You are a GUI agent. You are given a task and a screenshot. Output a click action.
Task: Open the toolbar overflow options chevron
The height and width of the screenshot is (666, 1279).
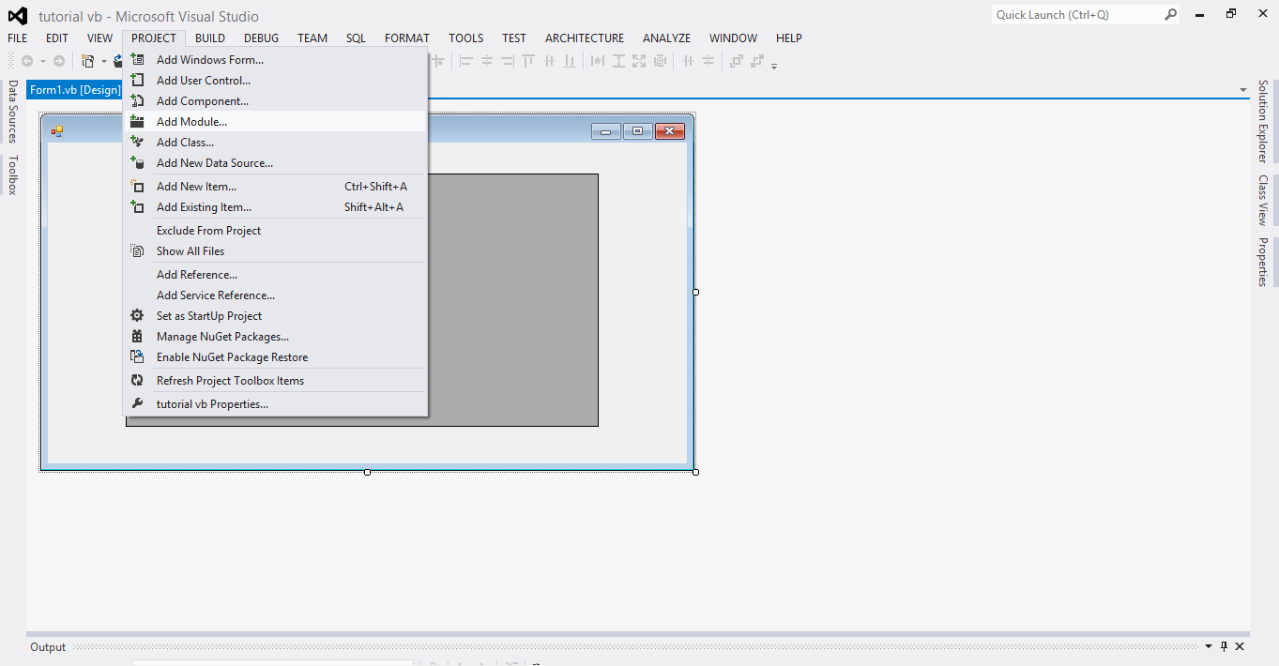pyautogui.click(x=773, y=64)
